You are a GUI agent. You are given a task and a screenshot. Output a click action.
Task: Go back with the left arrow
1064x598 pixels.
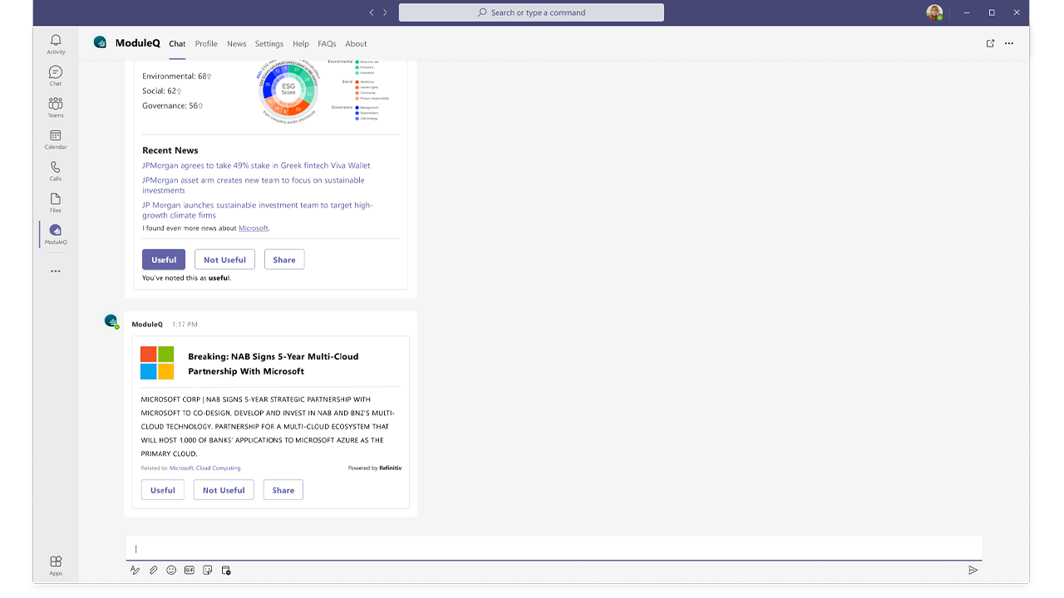(372, 12)
